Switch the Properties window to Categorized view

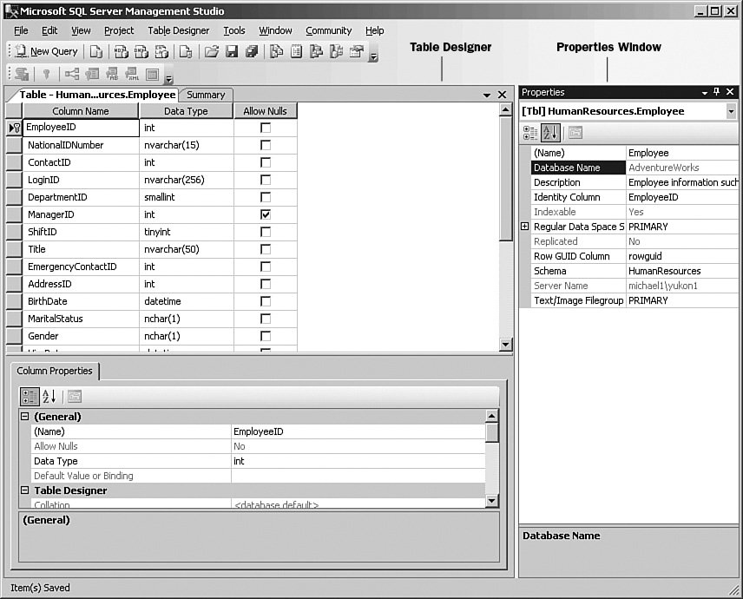(530, 133)
